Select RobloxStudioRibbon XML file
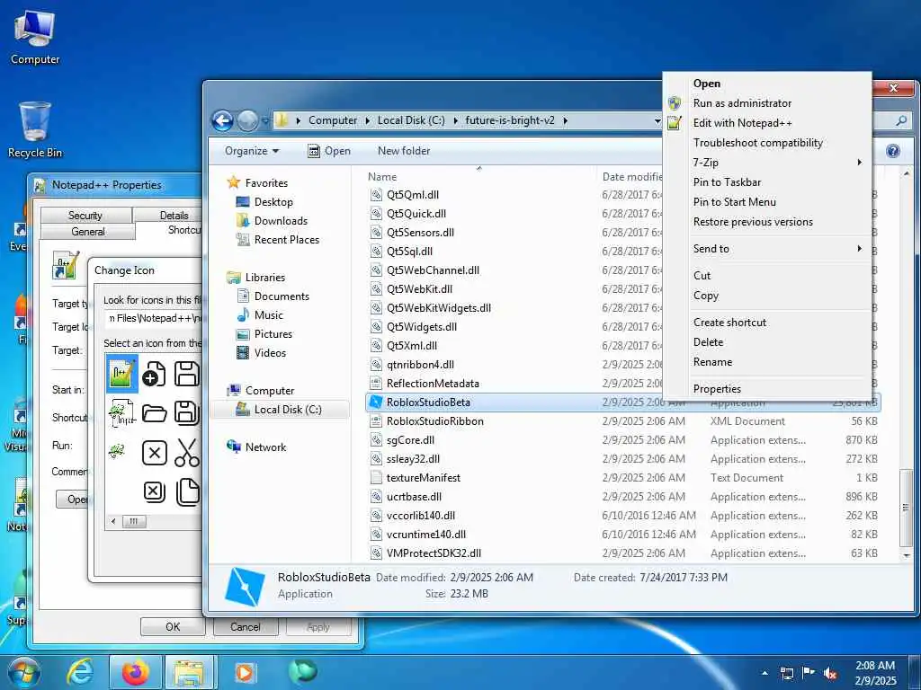The height and width of the screenshot is (690, 921). [x=434, y=421]
